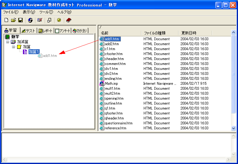Select the qheader.htm file name
Viewport: 238px width, 164px height.
(114, 118)
